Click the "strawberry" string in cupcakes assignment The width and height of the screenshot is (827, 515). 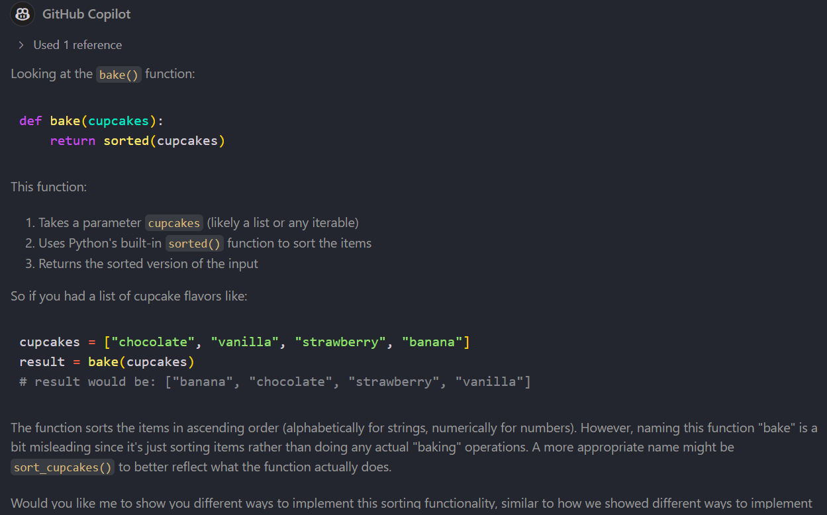click(x=341, y=342)
